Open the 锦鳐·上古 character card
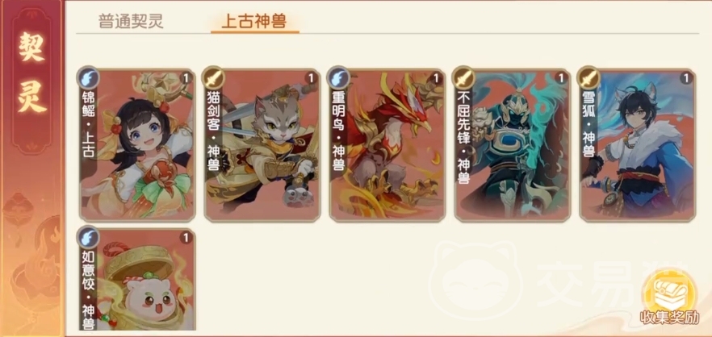This screenshot has height=337, width=712. pos(137,145)
